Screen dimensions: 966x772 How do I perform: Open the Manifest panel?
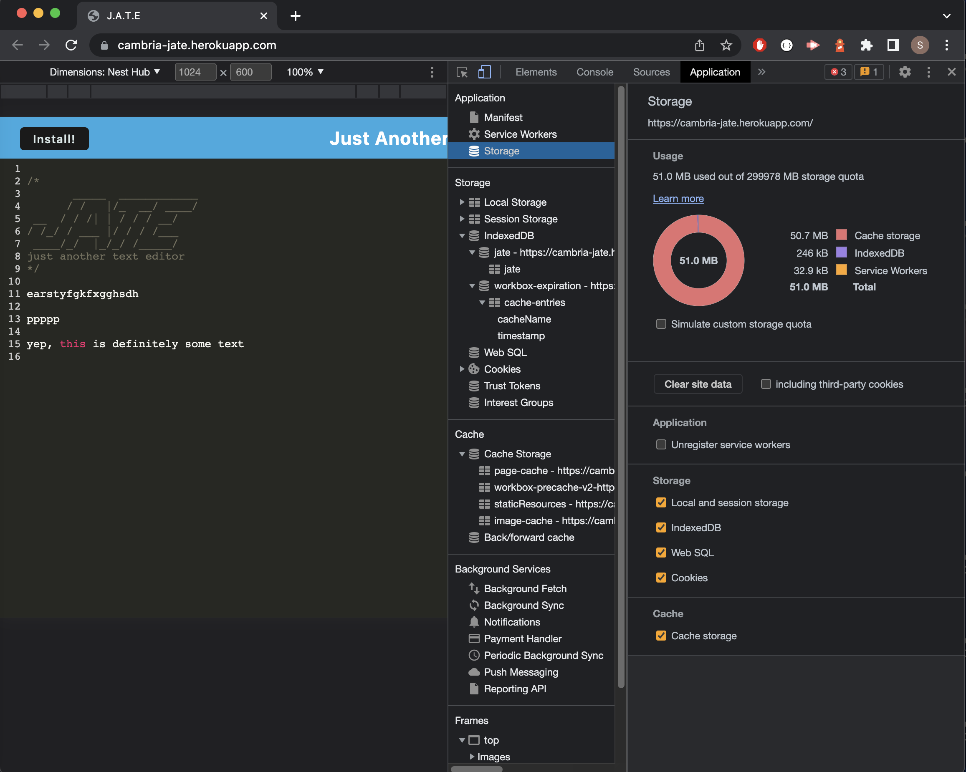tap(503, 117)
